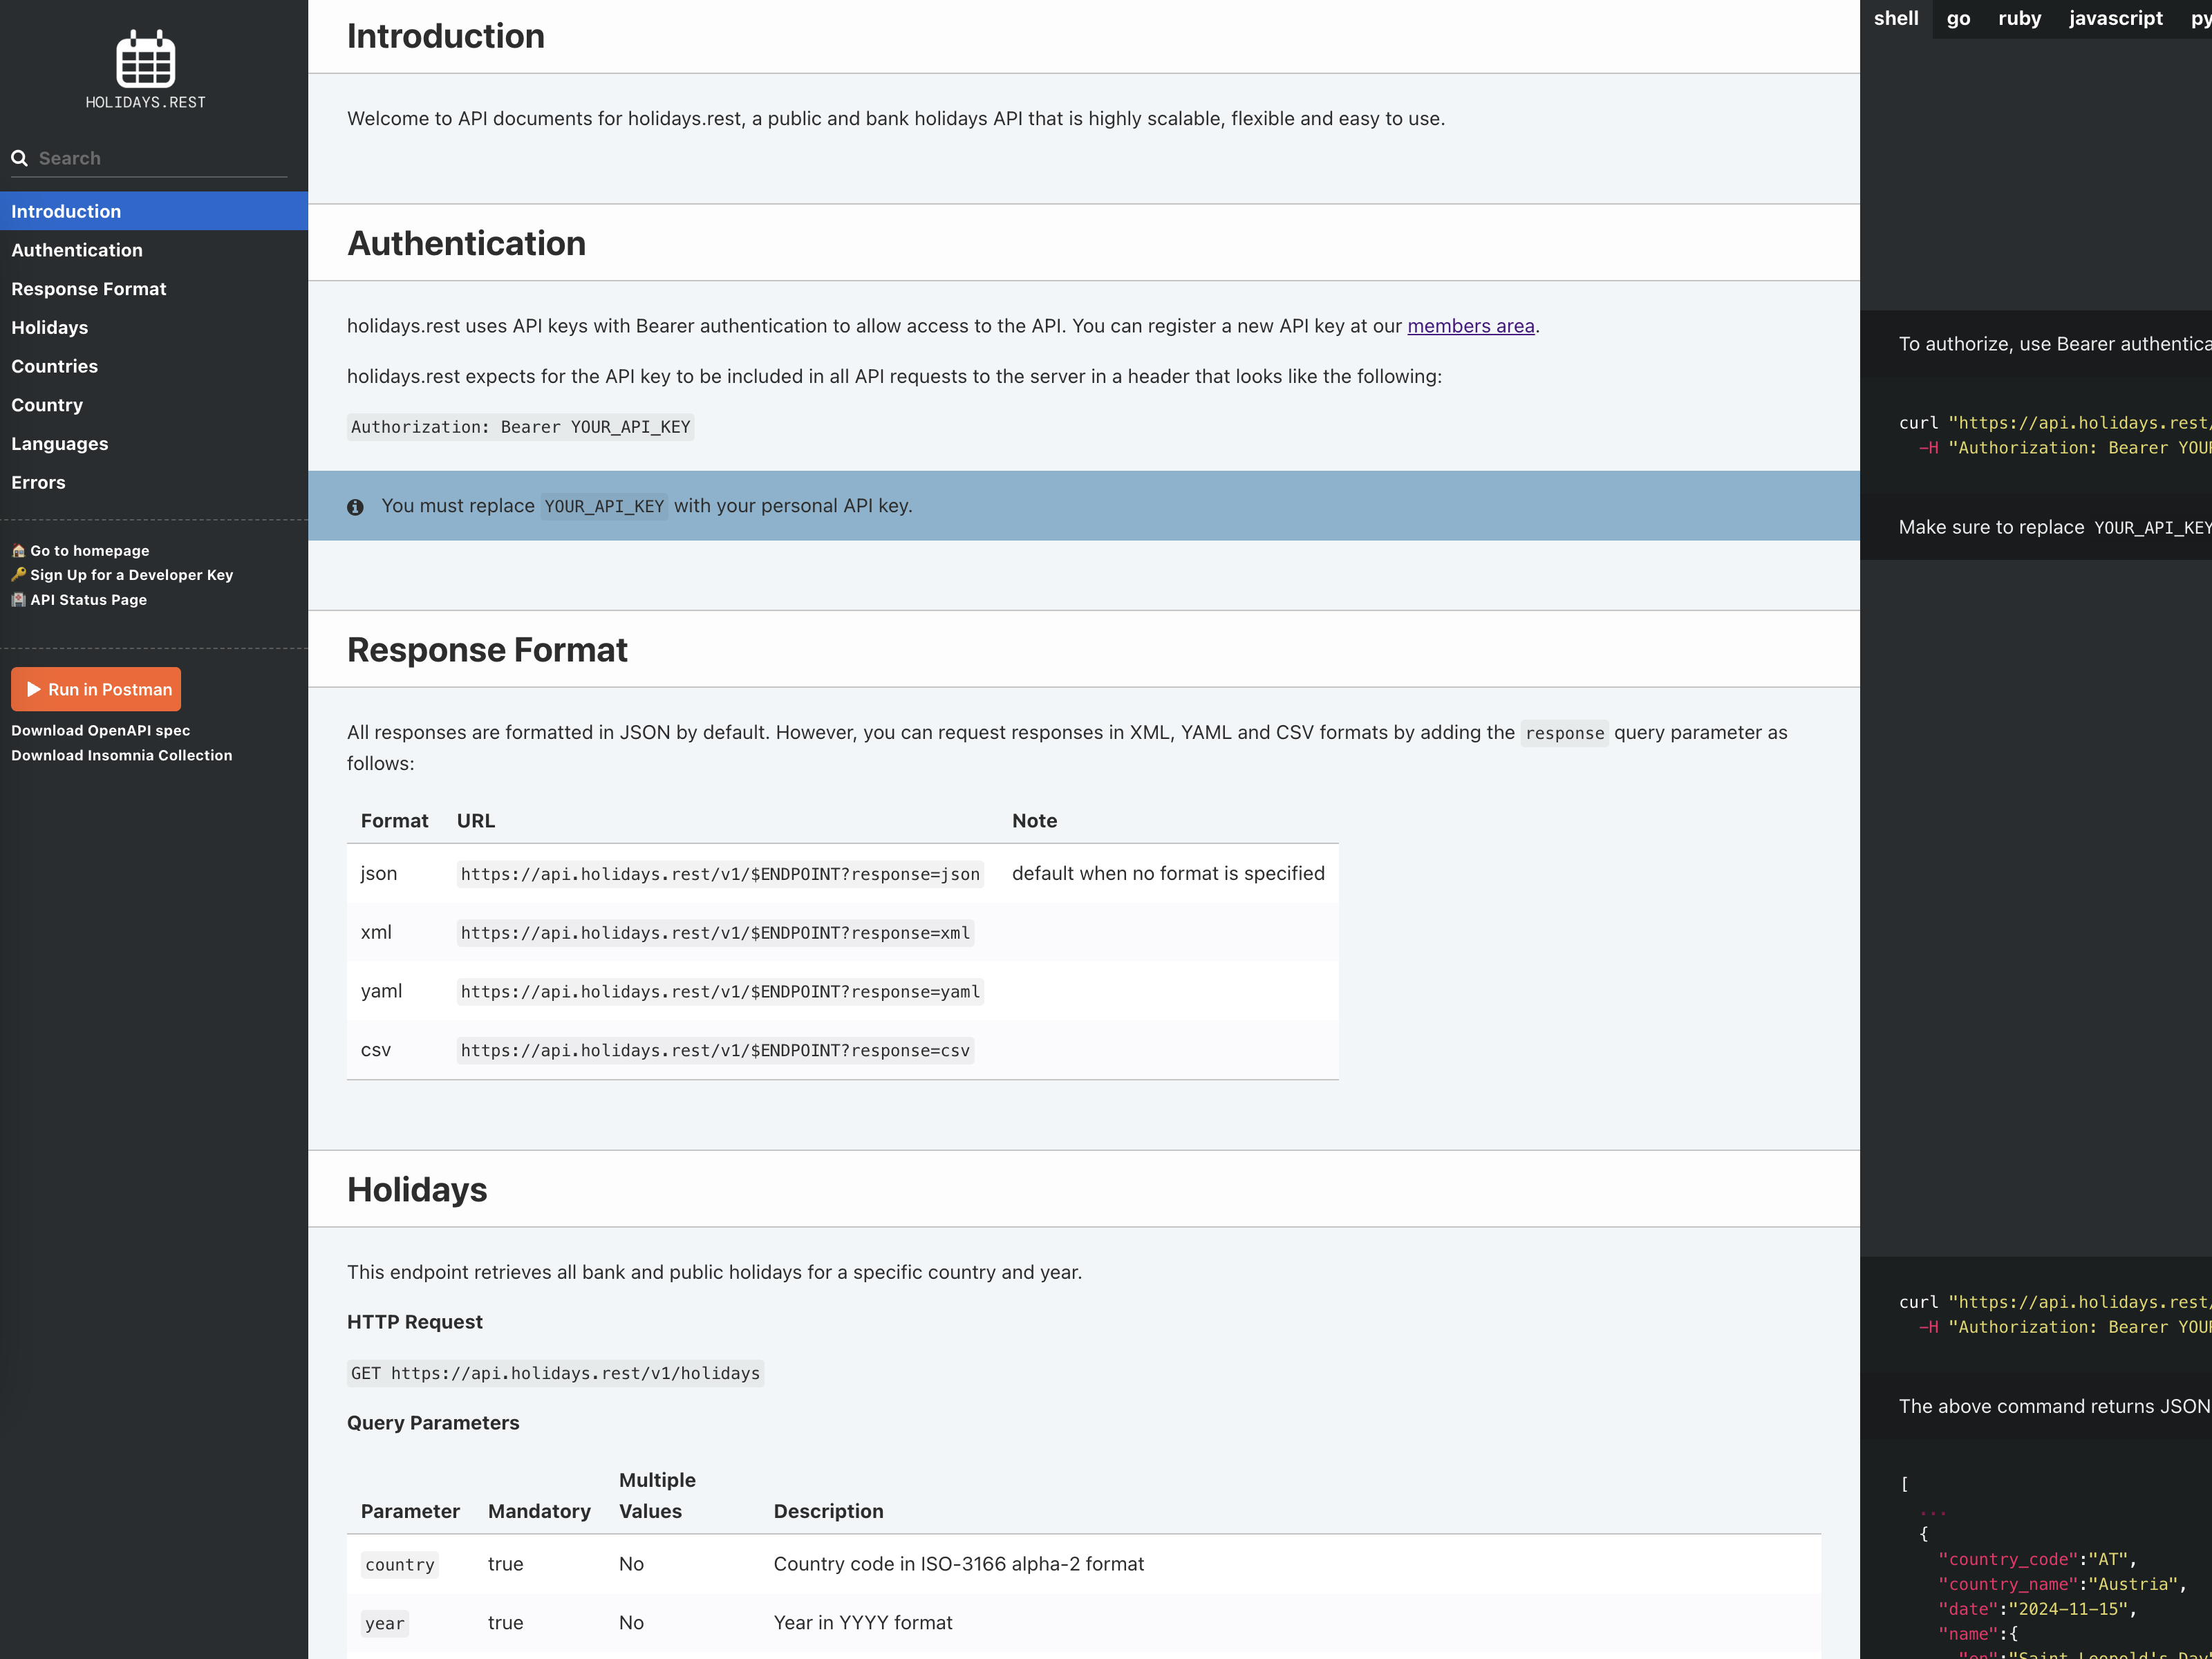Click the Holidays.rest calendar logo
2212x1659 pixels.
click(146, 69)
